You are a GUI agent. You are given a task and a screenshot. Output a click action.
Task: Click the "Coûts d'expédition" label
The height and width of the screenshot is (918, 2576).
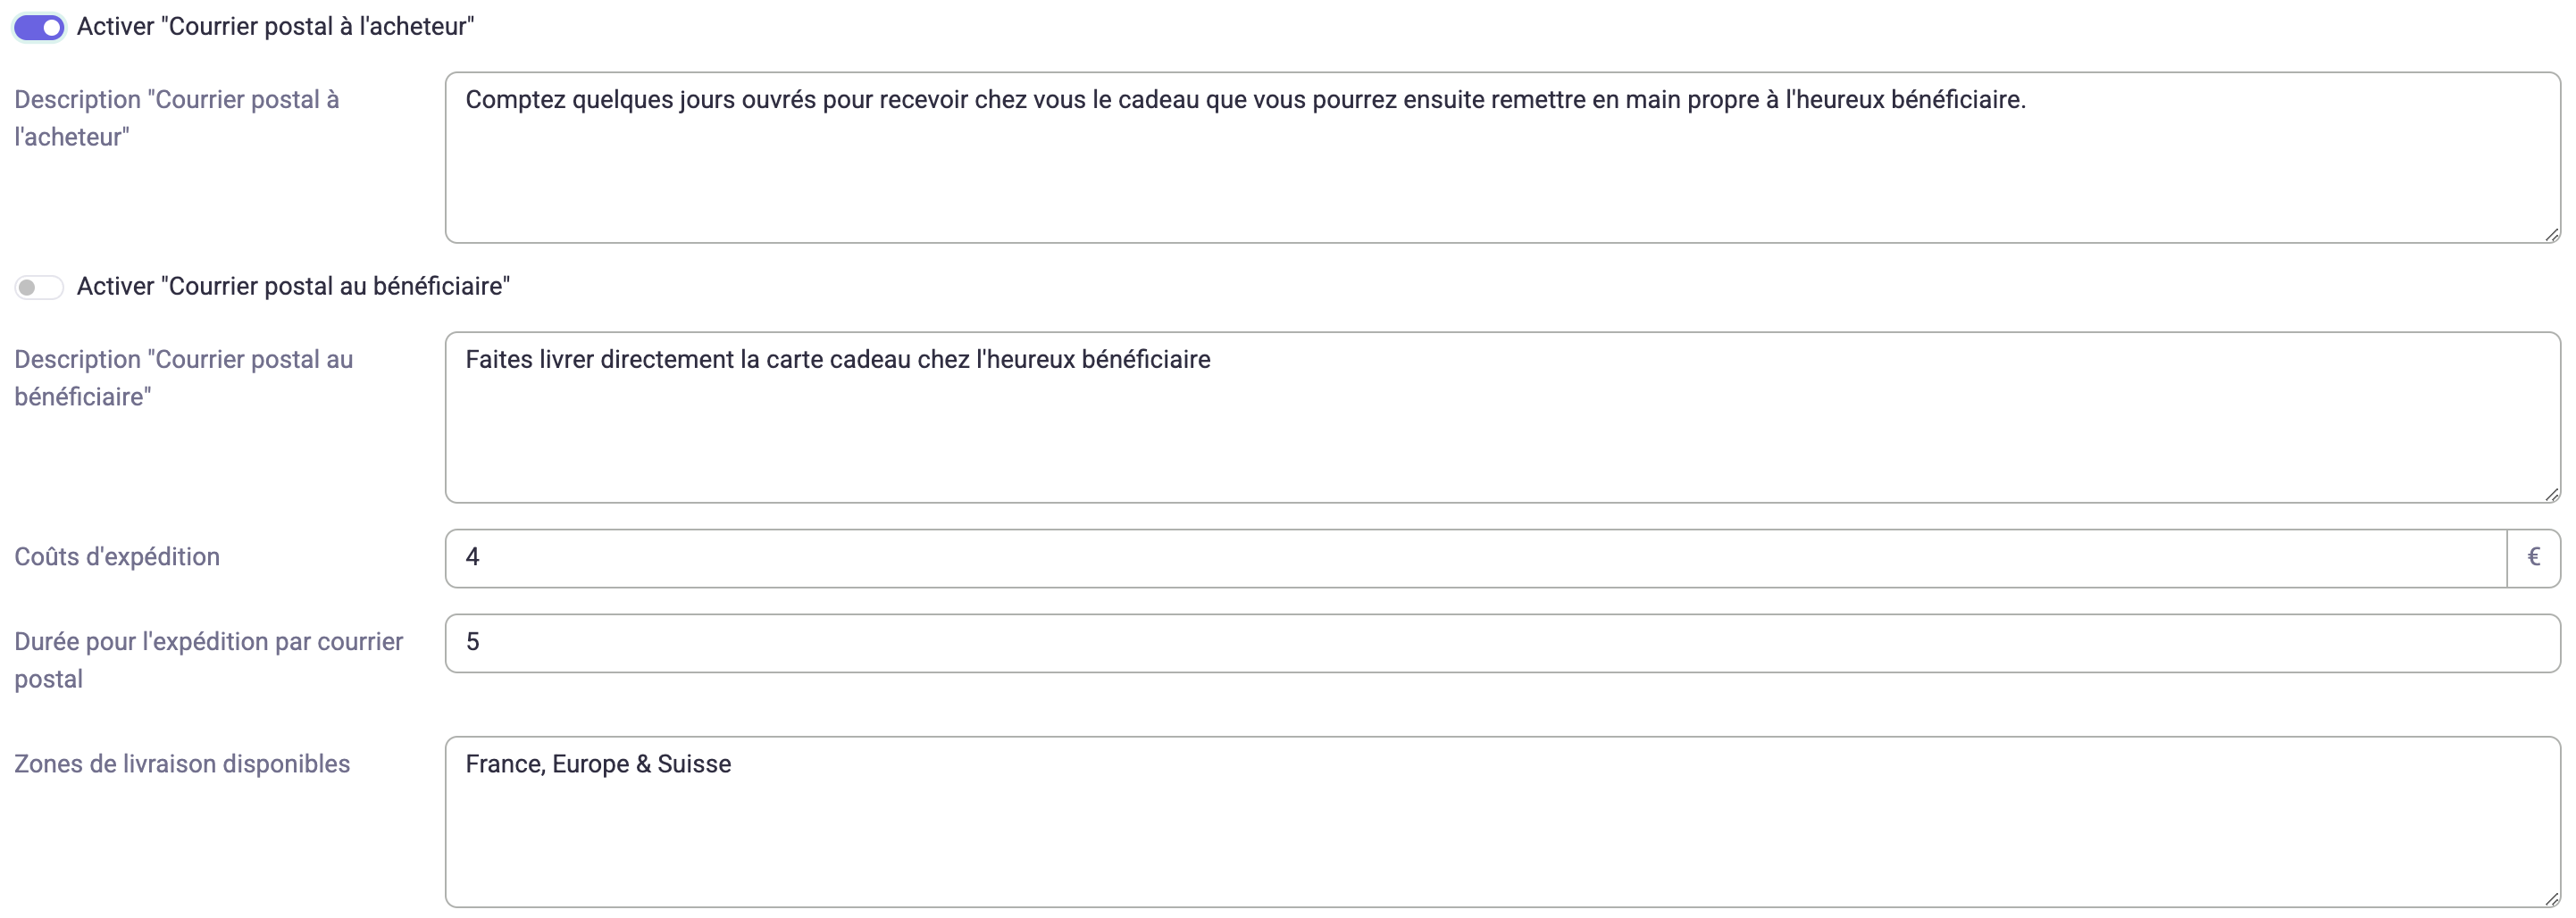pyautogui.click(x=117, y=557)
